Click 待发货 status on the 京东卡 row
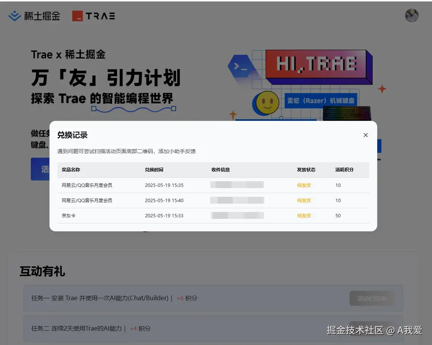The image size is (432, 345). tap(303, 215)
